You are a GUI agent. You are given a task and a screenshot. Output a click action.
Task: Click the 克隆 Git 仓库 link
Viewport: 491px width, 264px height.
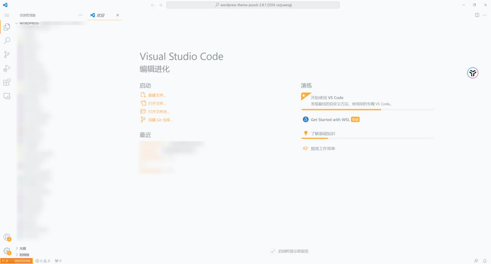click(x=160, y=120)
